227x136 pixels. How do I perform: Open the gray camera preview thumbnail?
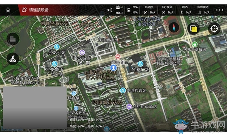[35, 108]
